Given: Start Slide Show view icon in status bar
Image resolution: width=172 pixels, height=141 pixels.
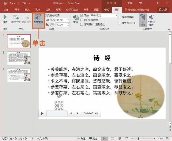Looking at the screenshot, I should tap(127, 139).
